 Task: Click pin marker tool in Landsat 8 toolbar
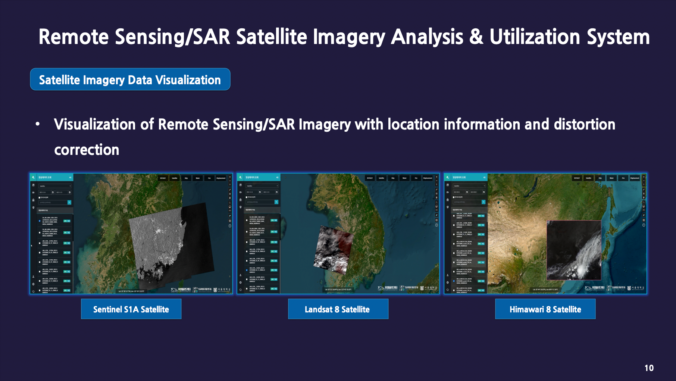(437, 216)
